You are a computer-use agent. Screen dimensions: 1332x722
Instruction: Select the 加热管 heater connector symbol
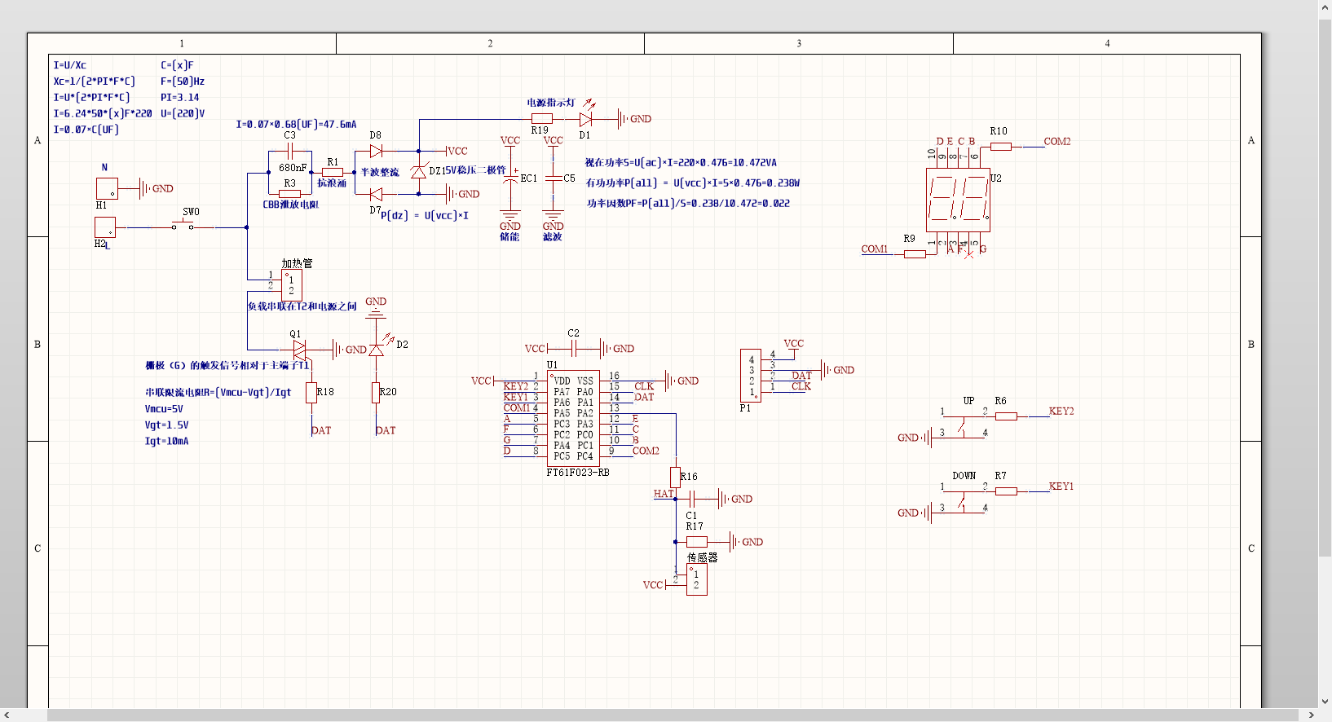pyautogui.click(x=291, y=285)
